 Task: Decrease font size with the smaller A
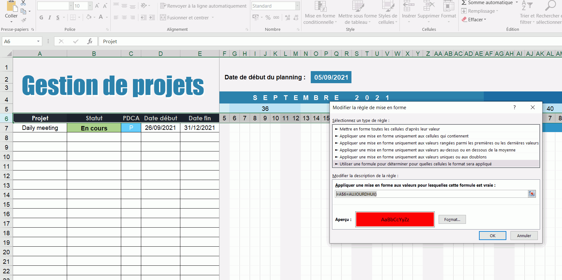(x=105, y=6)
